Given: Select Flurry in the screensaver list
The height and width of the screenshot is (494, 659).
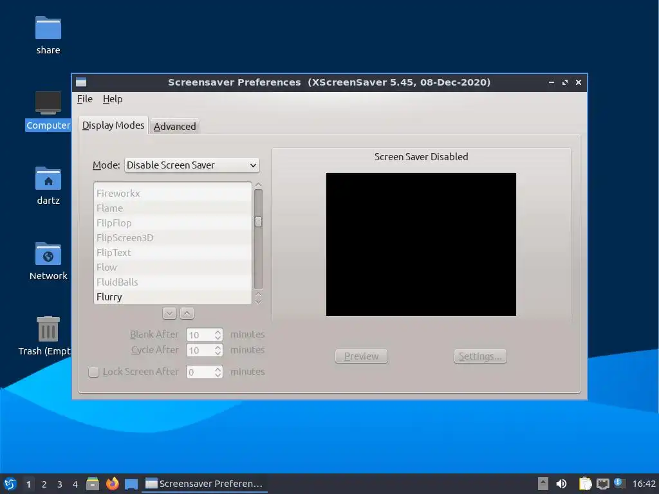Looking at the screenshot, I should point(172,297).
